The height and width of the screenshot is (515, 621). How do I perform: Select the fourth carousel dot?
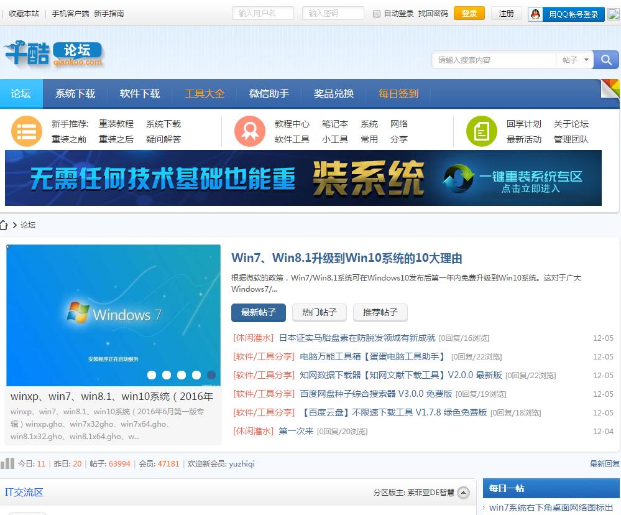tap(196, 375)
